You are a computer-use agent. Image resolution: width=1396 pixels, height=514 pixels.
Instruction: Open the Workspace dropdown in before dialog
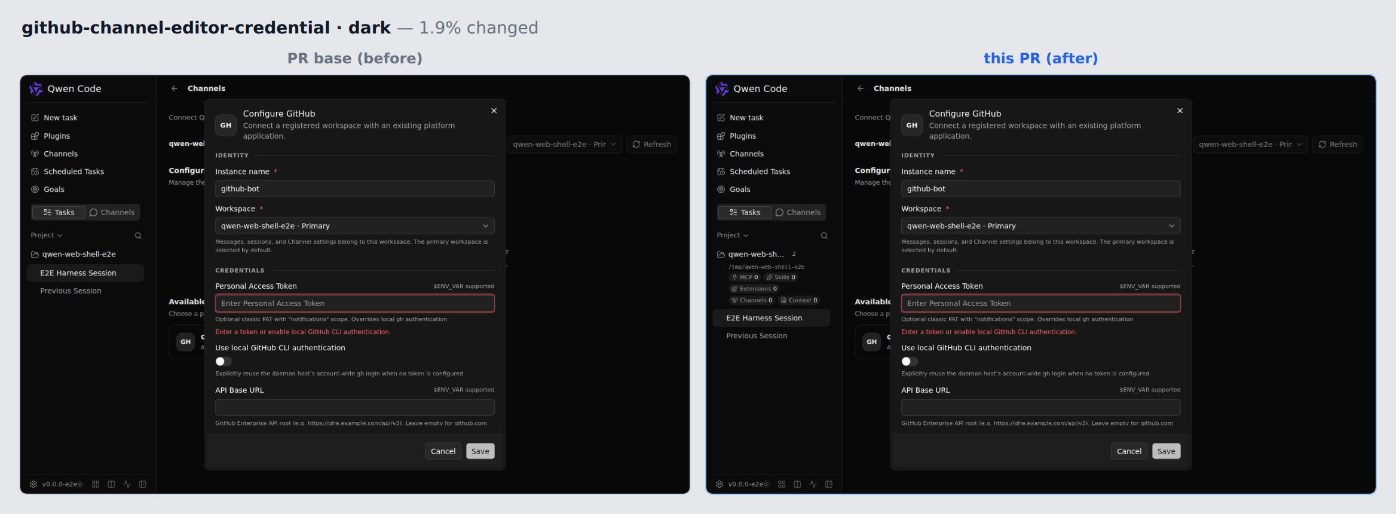click(x=355, y=226)
